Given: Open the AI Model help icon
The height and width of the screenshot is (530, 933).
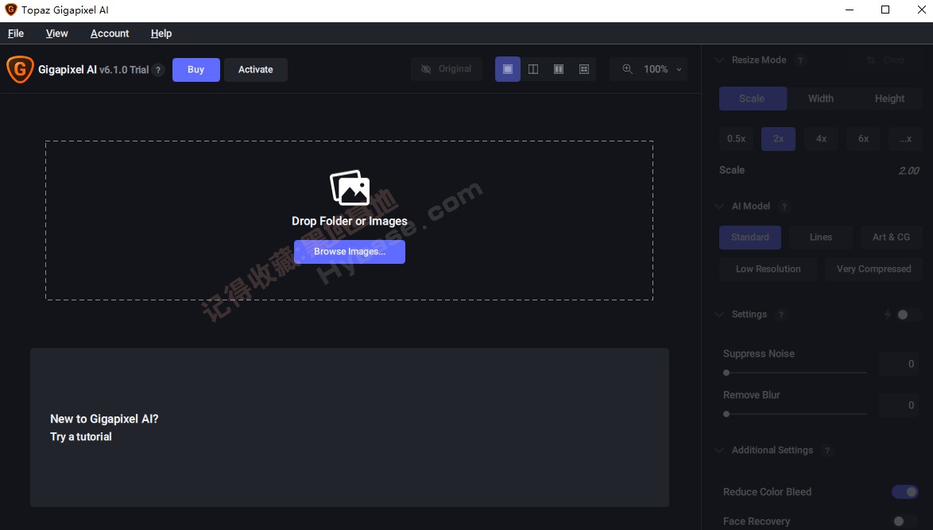Looking at the screenshot, I should point(784,207).
